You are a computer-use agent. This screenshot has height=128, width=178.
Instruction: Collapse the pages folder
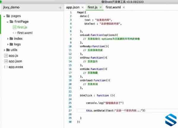[4, 16]
